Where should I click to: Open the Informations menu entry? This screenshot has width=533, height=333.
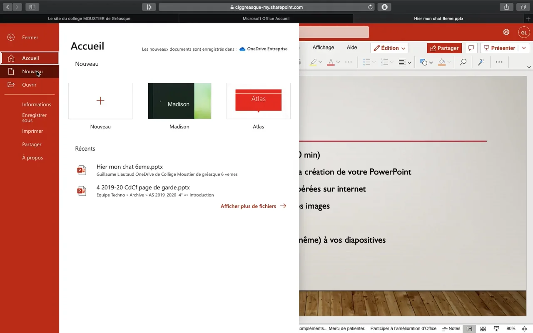37,104
